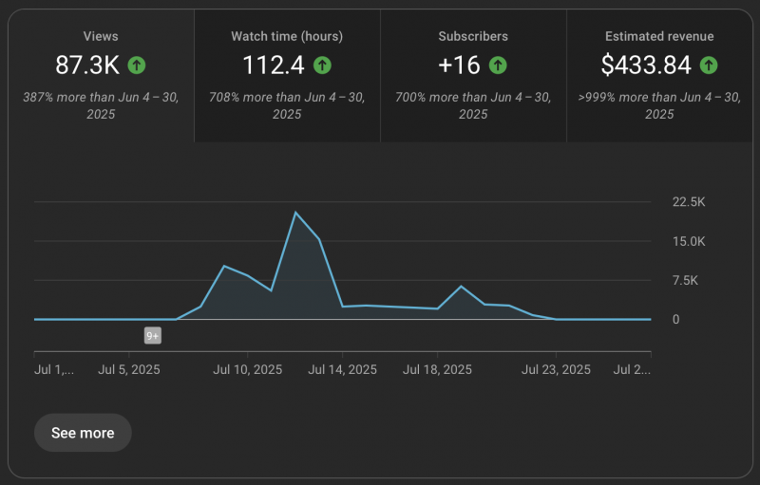Click the chart peak just before Jul 10
Screen dimensions: 760x485
tap(224, 266)
